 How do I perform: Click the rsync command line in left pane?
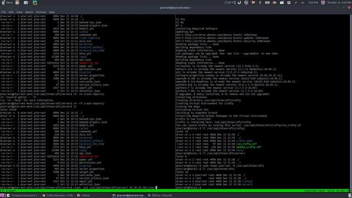pos(79,188)
